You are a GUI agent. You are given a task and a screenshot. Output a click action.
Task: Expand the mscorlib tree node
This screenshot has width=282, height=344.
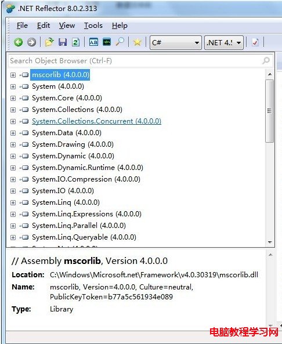13,75
